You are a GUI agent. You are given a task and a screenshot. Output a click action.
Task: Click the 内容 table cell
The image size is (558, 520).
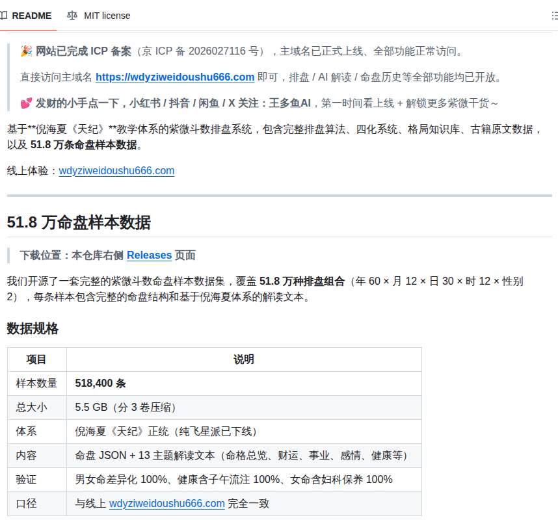(37, 456)
